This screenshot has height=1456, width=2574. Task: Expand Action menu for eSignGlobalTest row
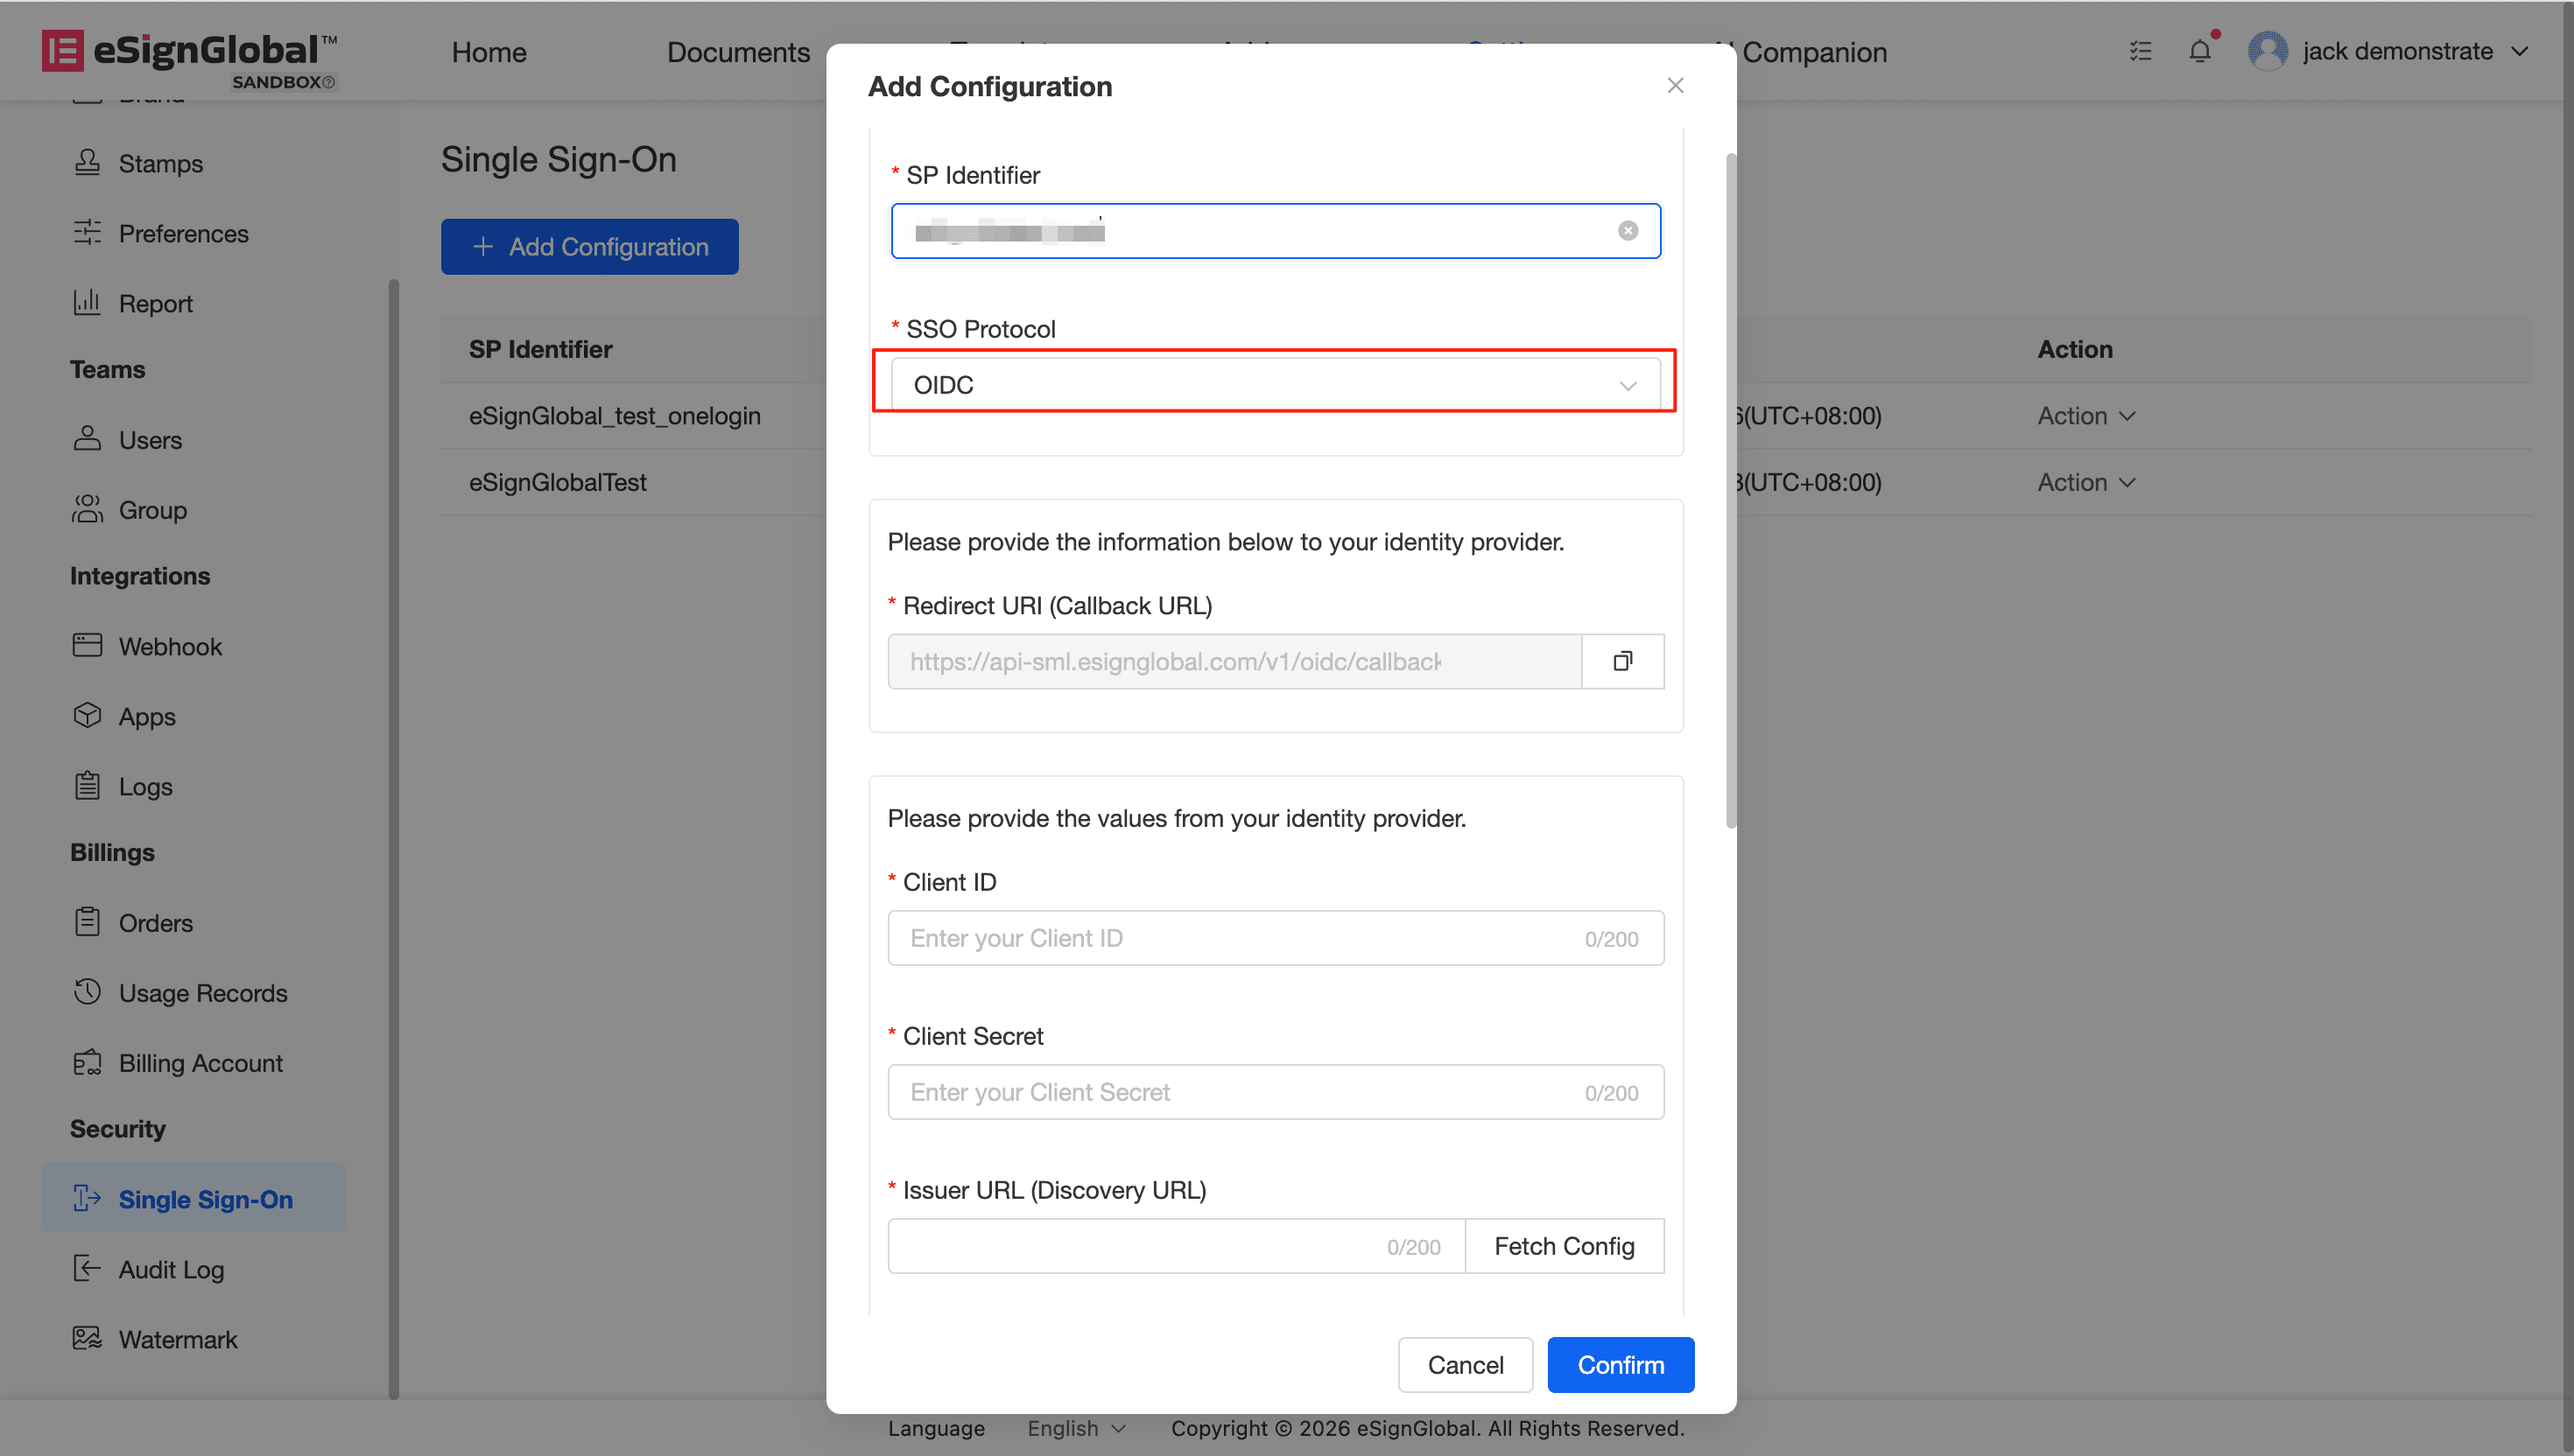click(2085, 482)
